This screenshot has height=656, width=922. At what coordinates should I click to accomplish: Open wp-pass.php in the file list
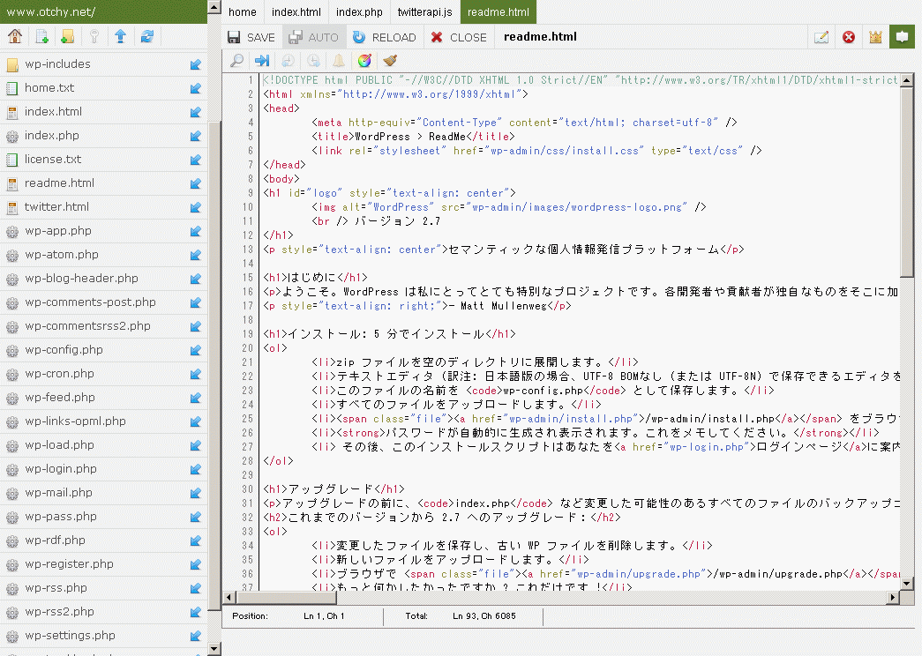click(61, 516)
